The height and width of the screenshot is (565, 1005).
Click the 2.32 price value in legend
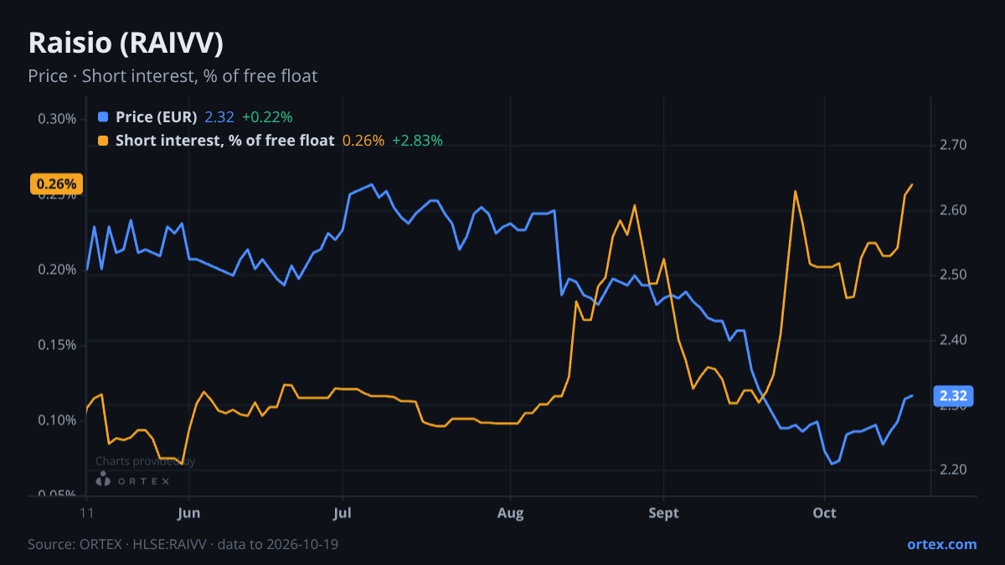[219, 117]
